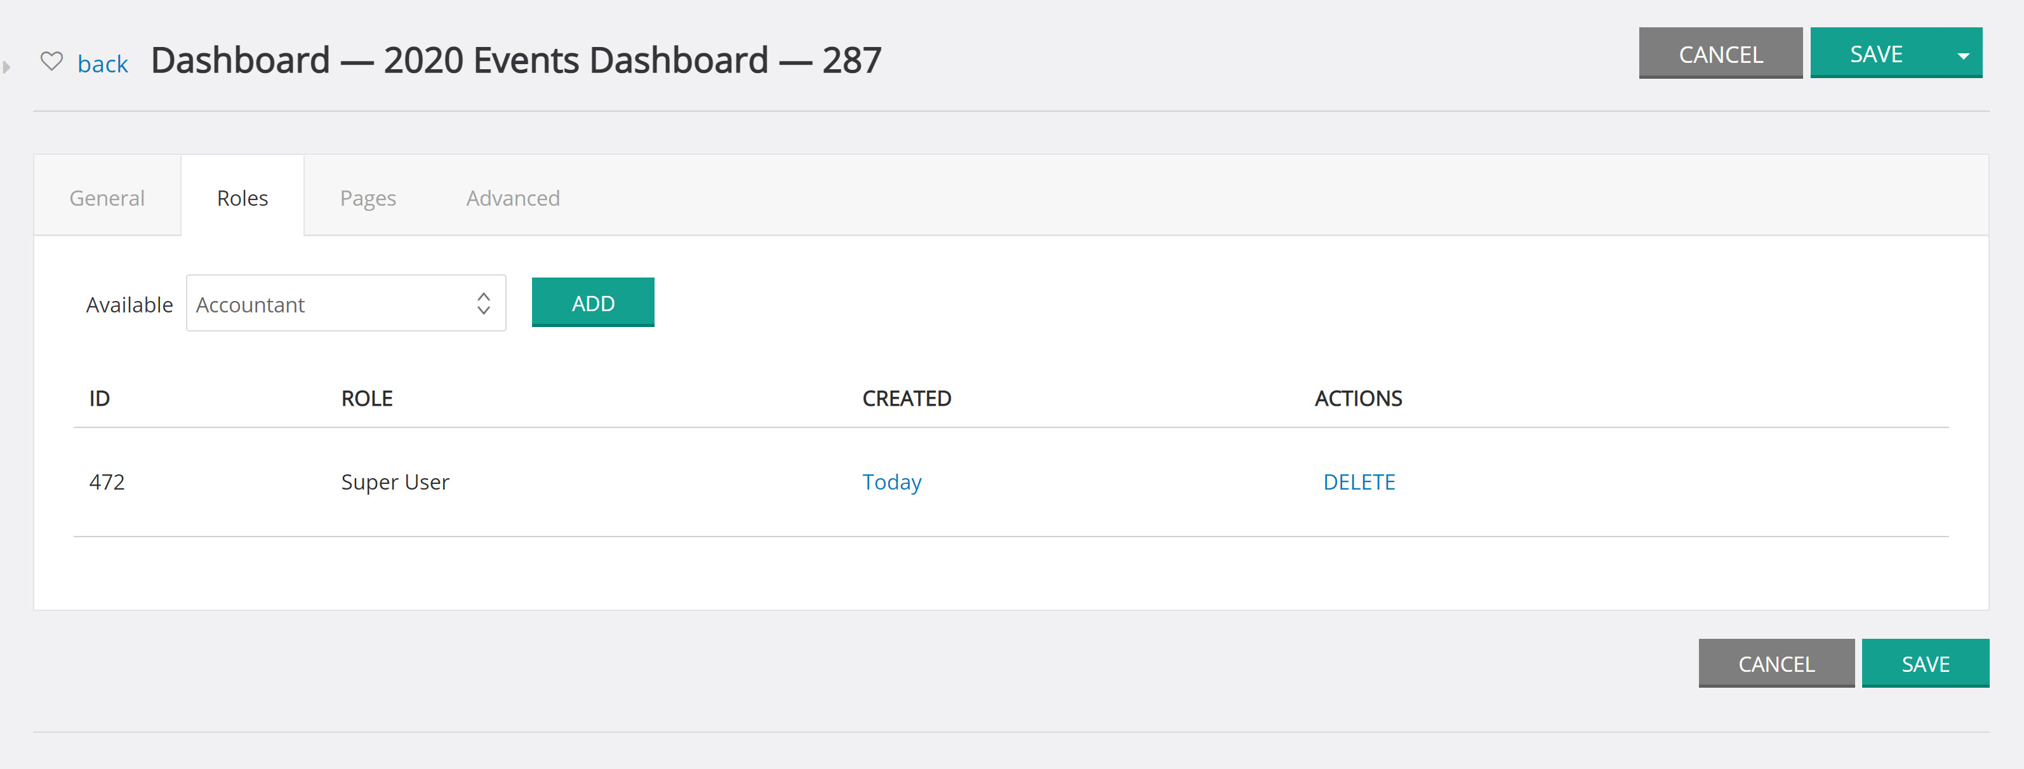Click the CREATED column header
Viewport: 2024px width, 769px height.
906,398
